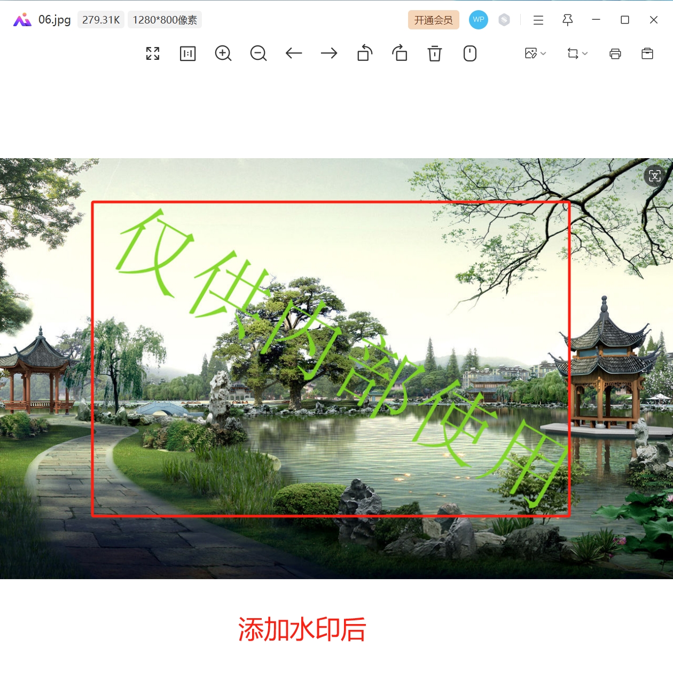Click the fullscreen expand icon
This screenshot has width=673, height=678.
click(153, 53)
